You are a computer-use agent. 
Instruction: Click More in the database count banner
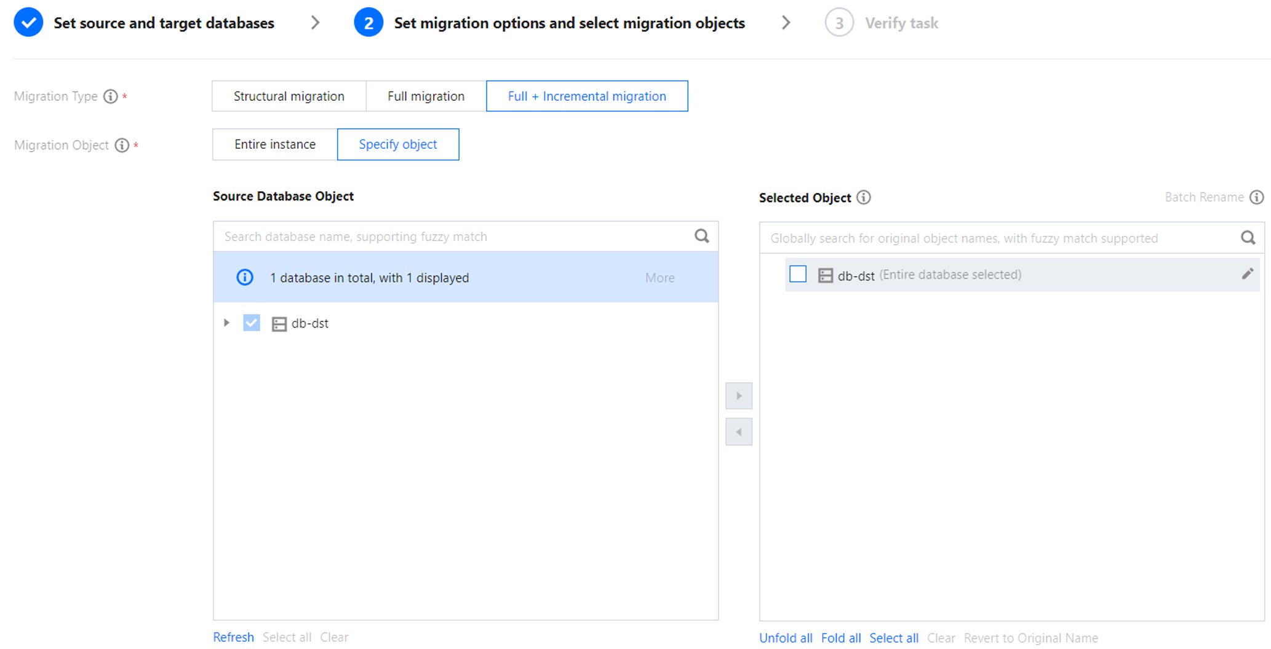point(659,278)
